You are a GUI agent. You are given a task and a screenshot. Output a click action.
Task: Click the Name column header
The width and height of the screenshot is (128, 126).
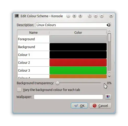[x=33, y=32]
